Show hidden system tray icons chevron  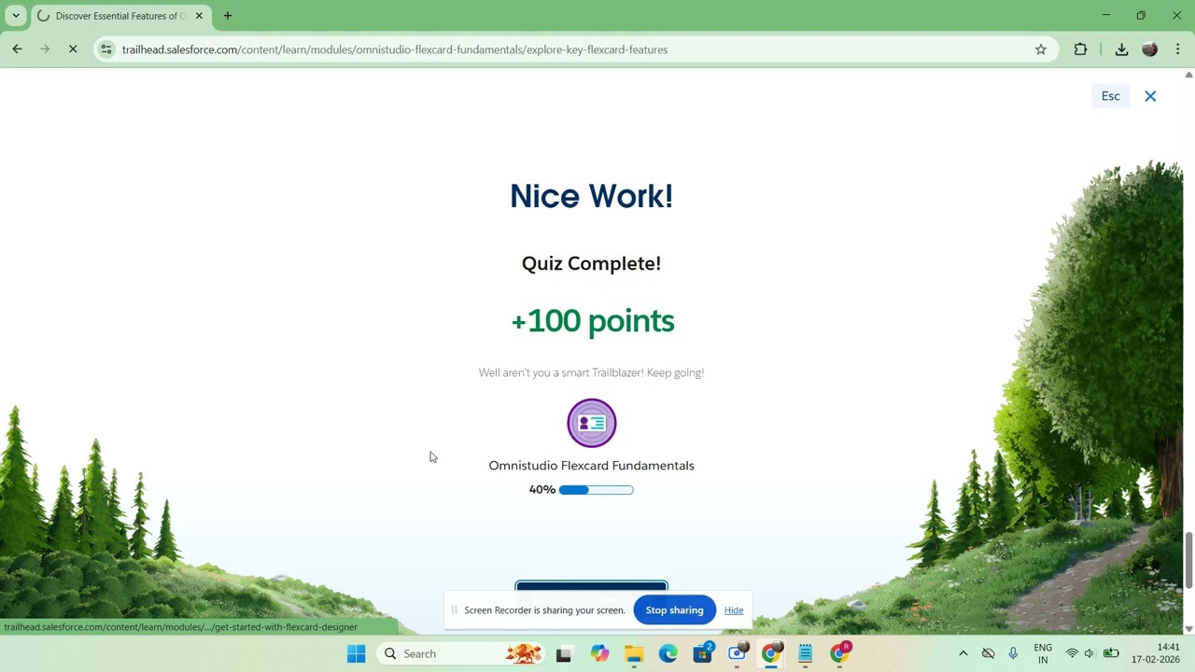[x=963, y=653]
